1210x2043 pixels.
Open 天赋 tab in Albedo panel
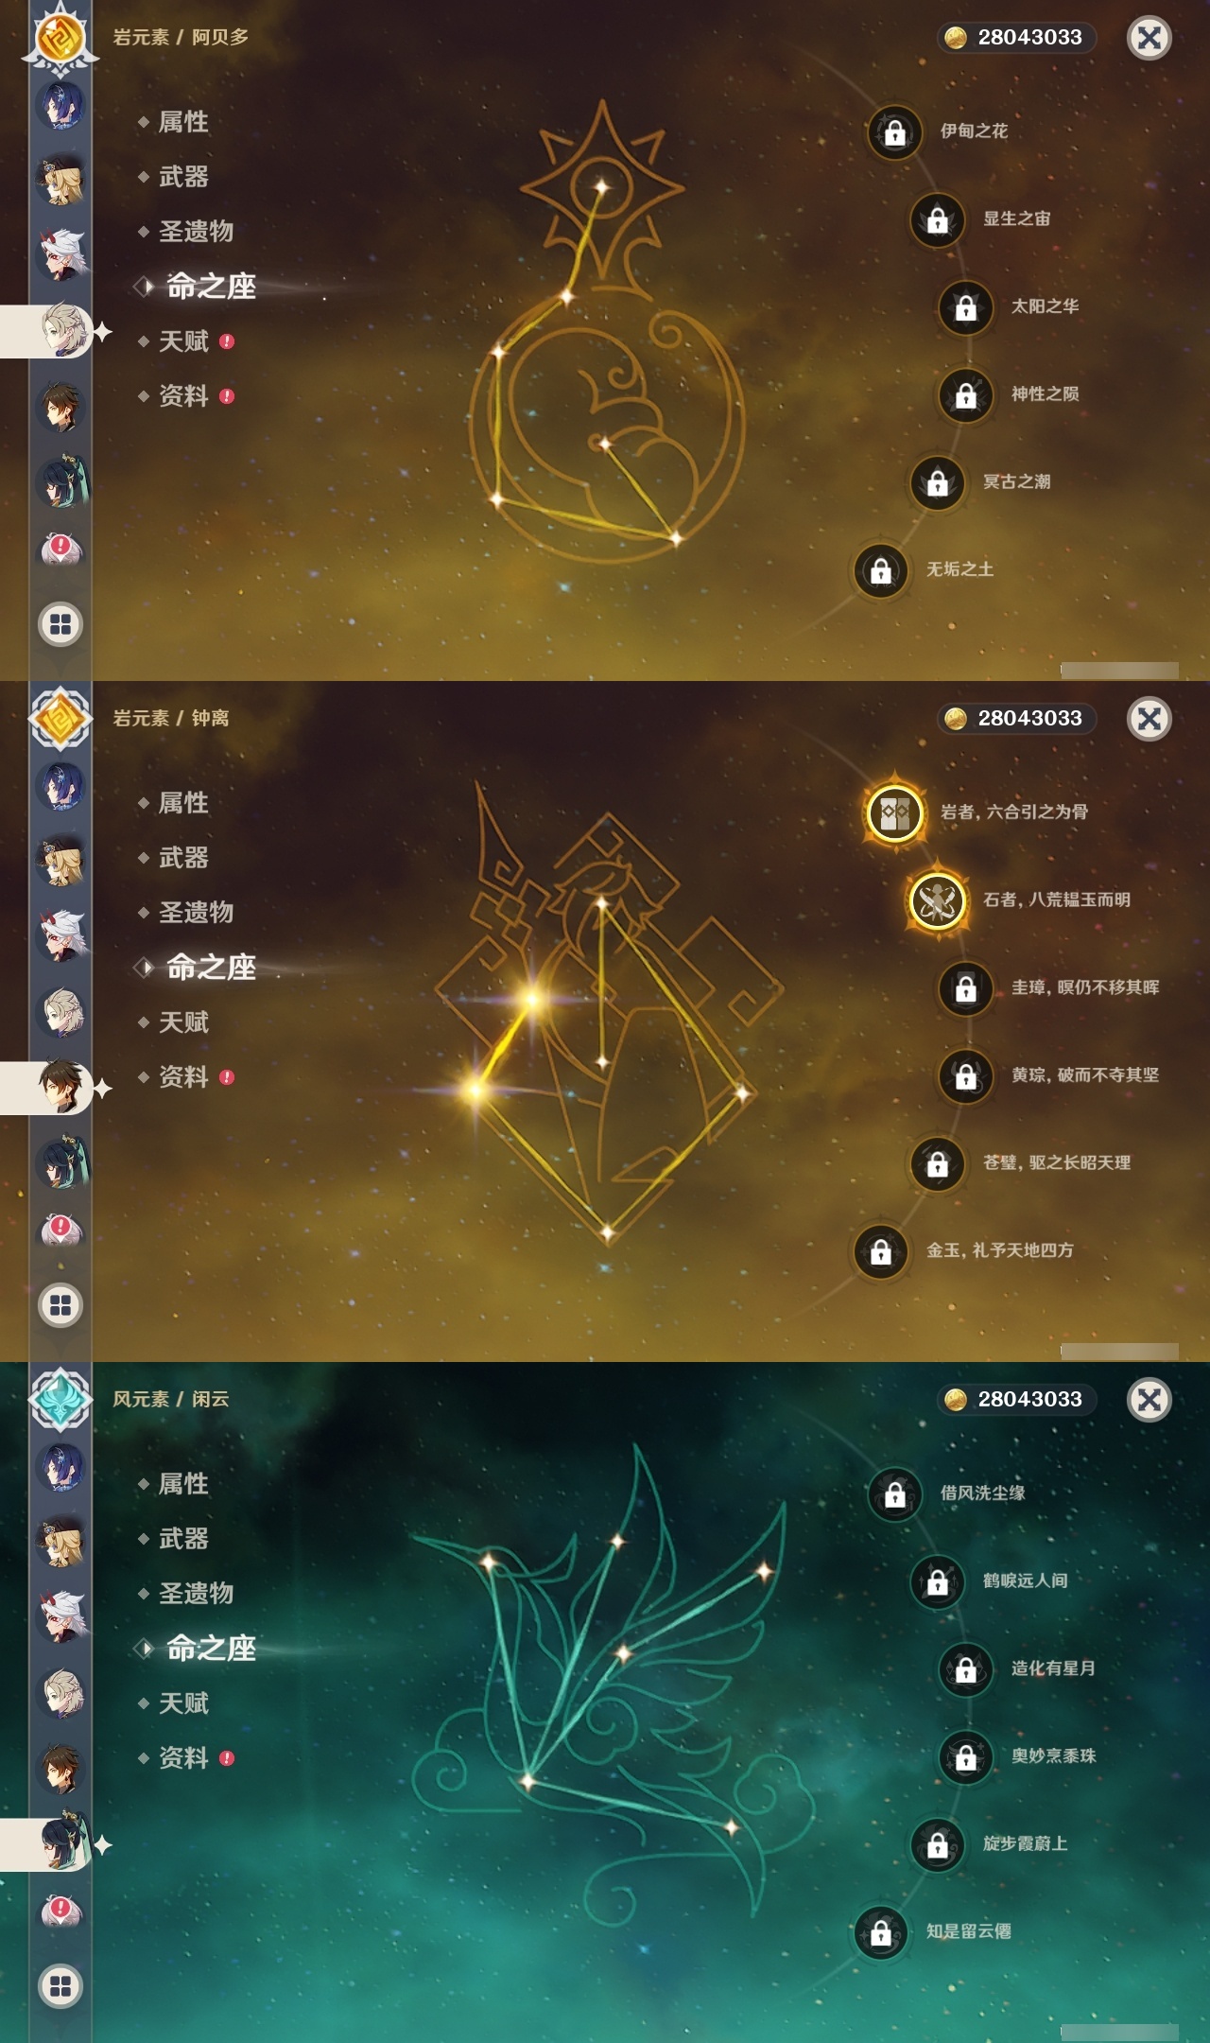pos(183,341)
